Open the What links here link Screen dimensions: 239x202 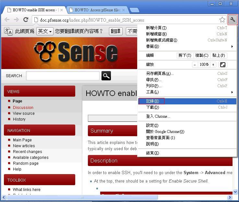pyautogui.click(x=27, y=189)
